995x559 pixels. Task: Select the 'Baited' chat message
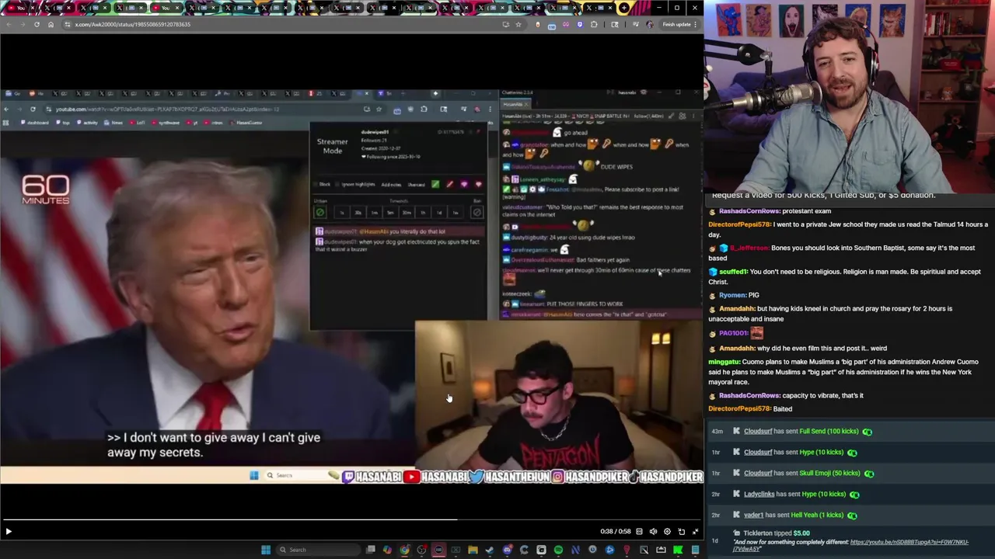pyautogui.click(x=782, y=408)
